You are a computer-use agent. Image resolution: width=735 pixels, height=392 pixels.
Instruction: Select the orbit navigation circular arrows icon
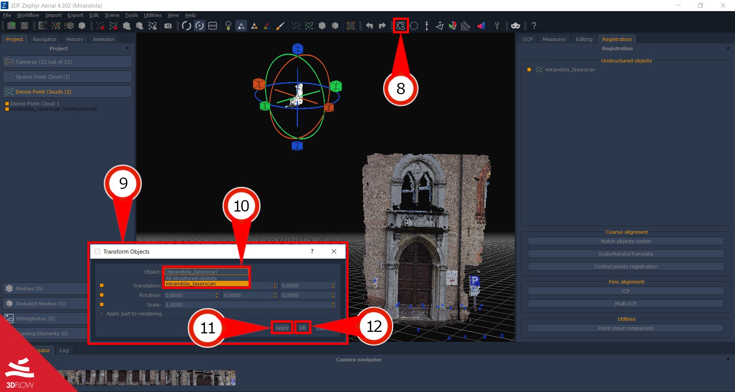click(187, 26)
